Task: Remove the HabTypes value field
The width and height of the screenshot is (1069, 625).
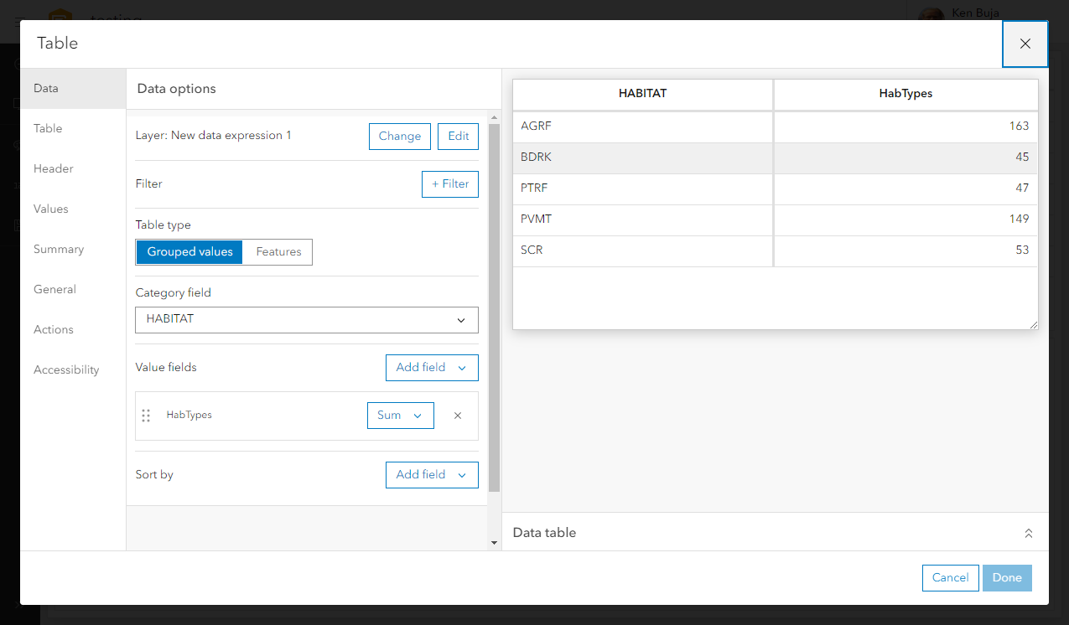Action: coord(458,416)
